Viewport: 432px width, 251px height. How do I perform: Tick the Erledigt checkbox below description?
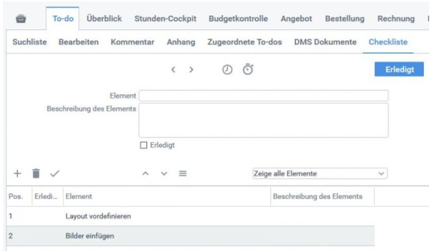pos(144,145)
